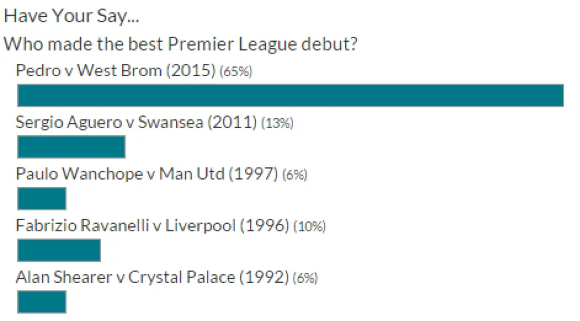580x321 pixels.
Task: Click the Alan Shearer v Crystal Palace result bar
Action: tap(42, 302)
